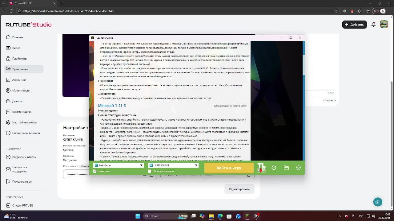Select the Новые текстуры животных heading
The image size is (394, 221).
coord(117,115)
